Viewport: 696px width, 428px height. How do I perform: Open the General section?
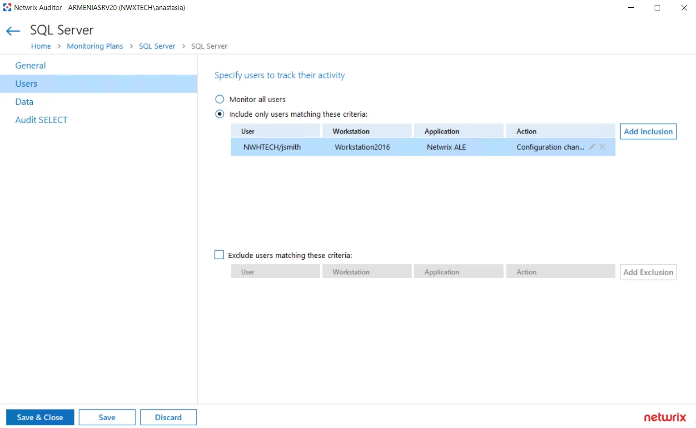99,65
